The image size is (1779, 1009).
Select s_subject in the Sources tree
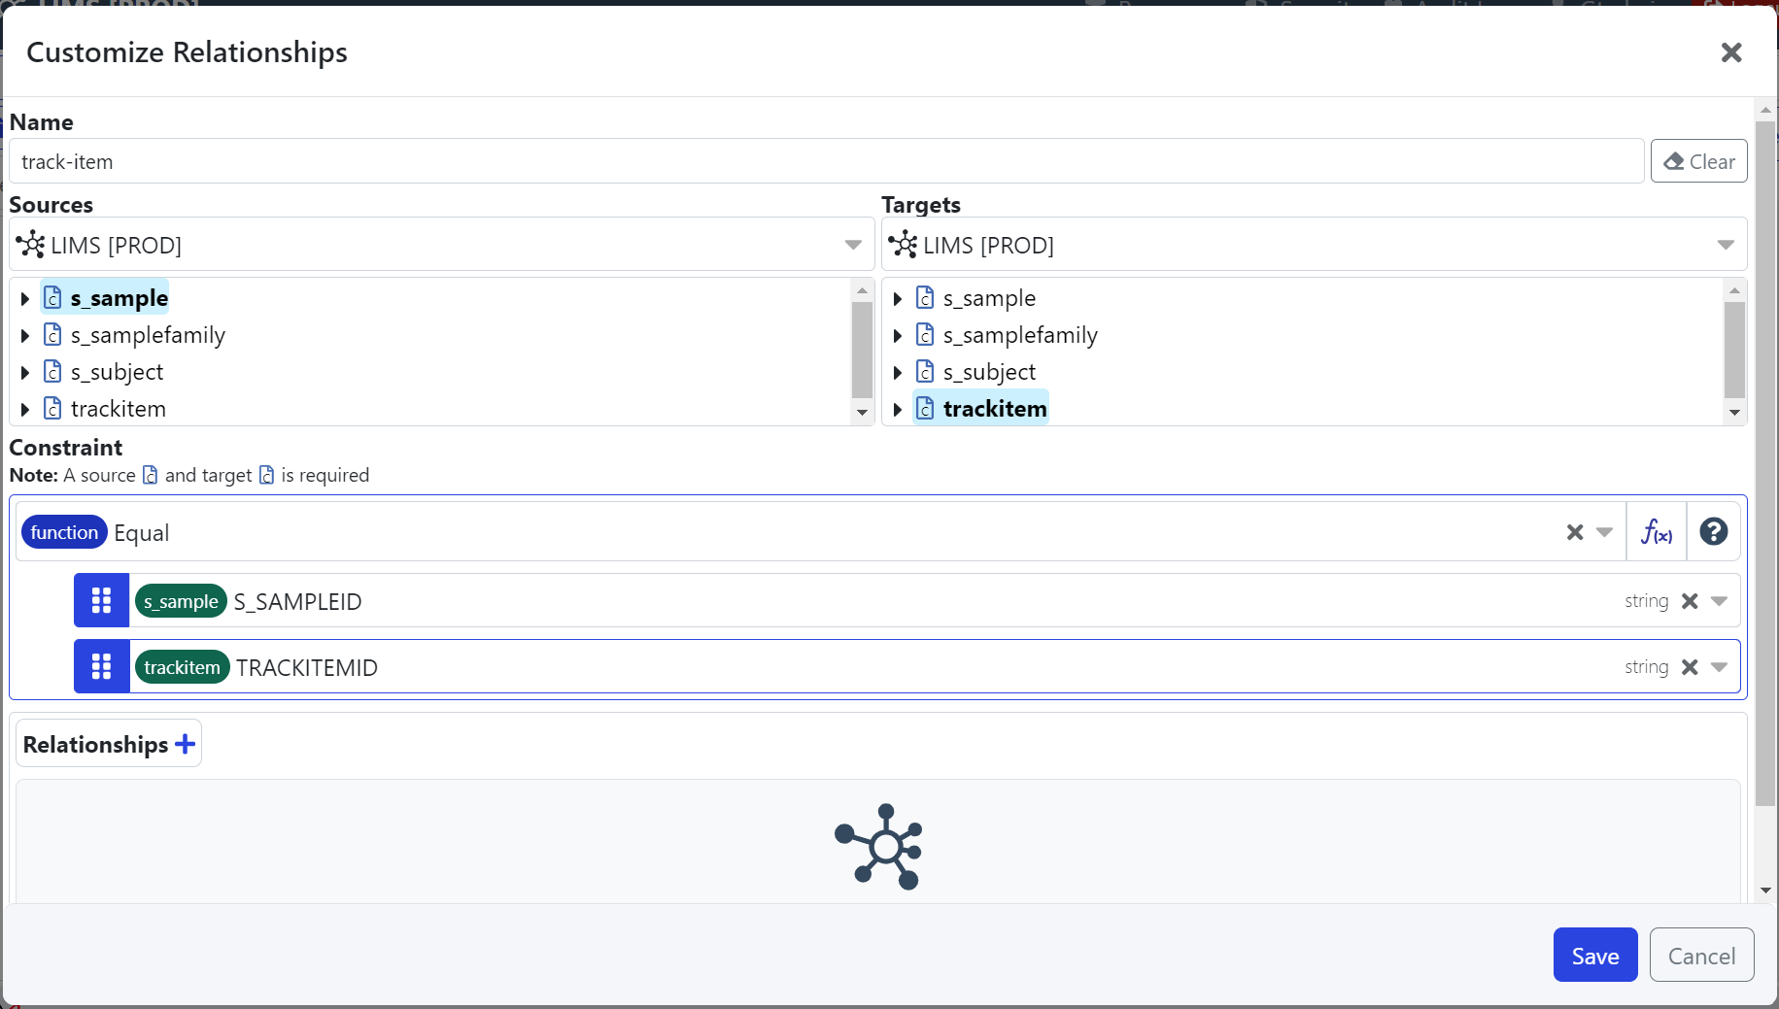pyautogui.click(x=117, y=372)
